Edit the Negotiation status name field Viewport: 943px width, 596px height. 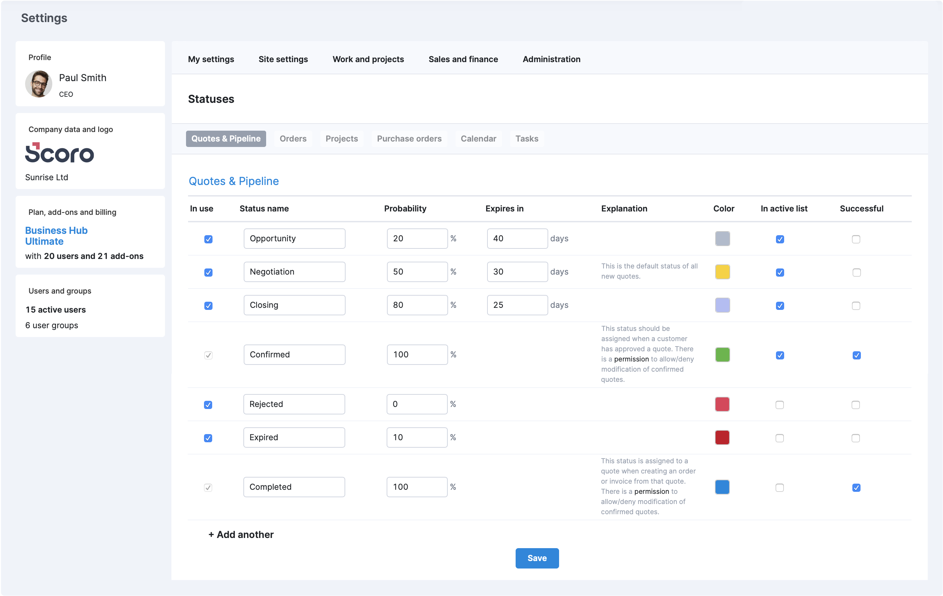[295, 272]
